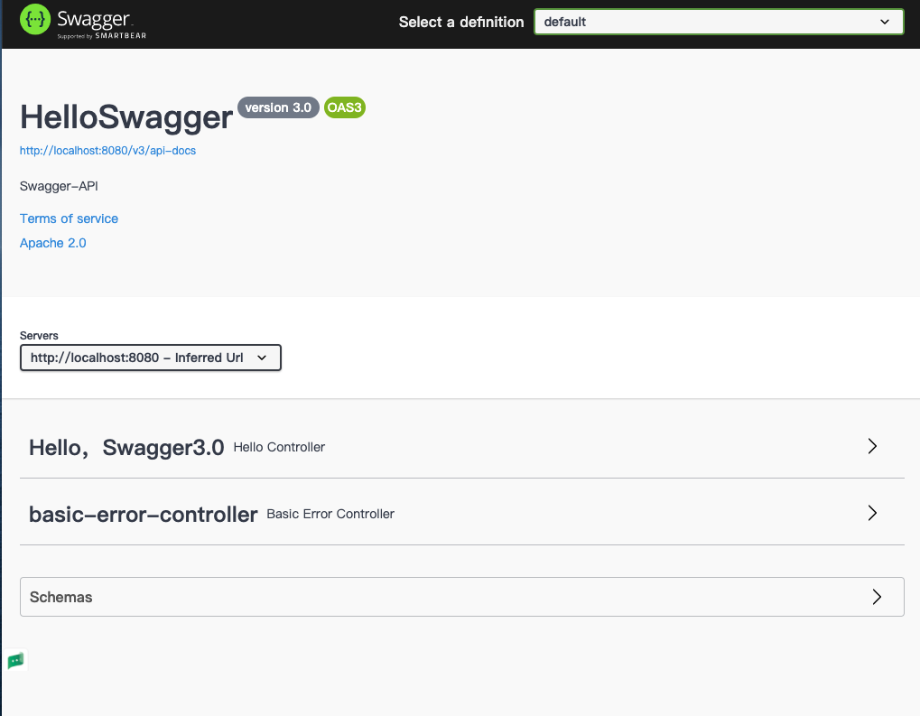Click the Hello Controller description

(279, 447)
